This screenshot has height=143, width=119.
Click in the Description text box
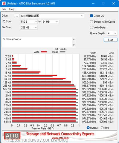pos(37,42)
